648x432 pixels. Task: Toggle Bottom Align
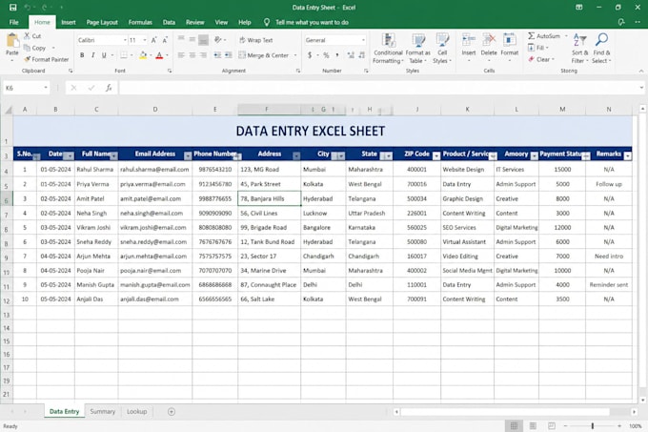coord(203,40)
